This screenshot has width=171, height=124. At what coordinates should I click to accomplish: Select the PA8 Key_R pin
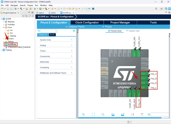tap(144, 83)
